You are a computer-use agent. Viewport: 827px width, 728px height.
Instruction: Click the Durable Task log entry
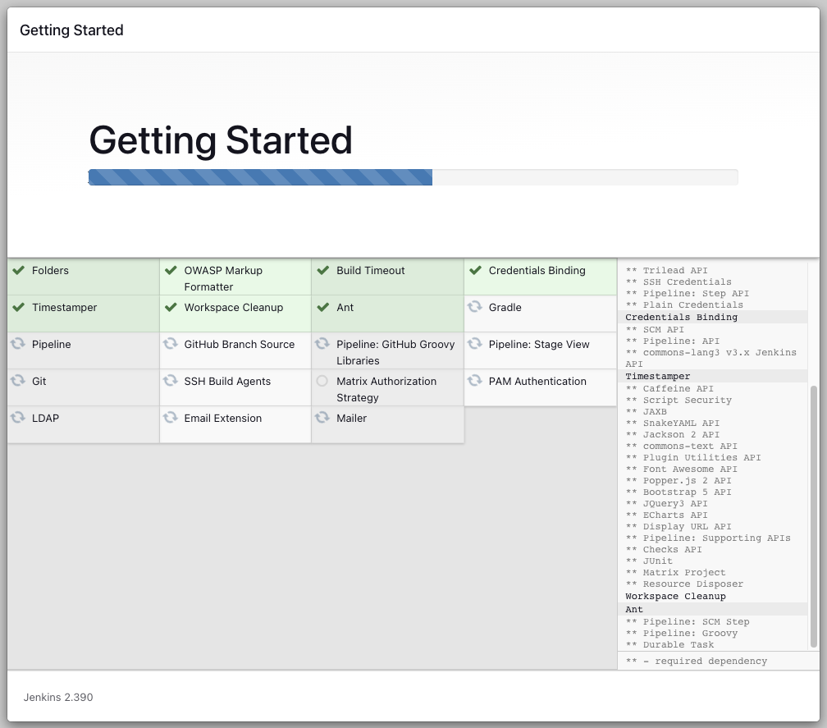[669, 644]
